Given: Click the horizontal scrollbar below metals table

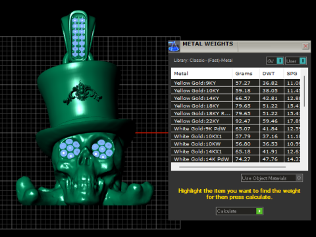Looking at the screenshot, I should pos(232,167).
